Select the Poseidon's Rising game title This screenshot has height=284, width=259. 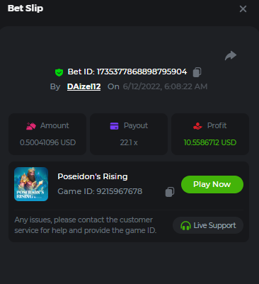pyautogui.click(x=93, y=176)
